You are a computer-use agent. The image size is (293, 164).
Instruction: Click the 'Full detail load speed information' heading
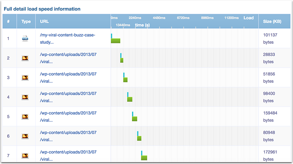coord(42,9)
